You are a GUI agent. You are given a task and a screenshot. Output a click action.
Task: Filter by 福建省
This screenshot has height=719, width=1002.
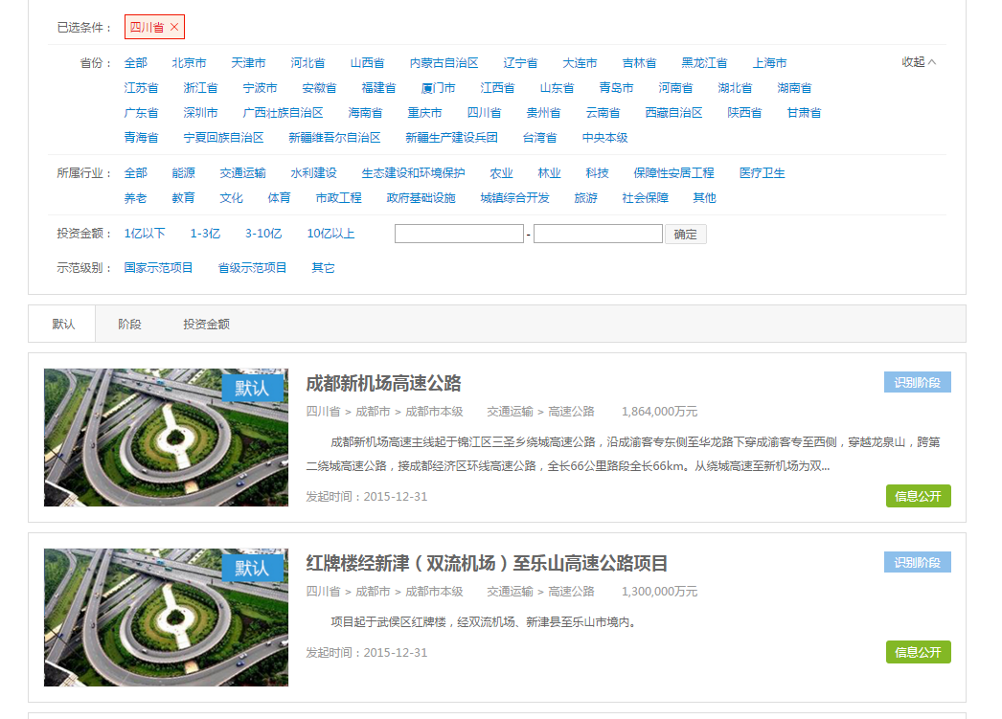coord(379,87)
